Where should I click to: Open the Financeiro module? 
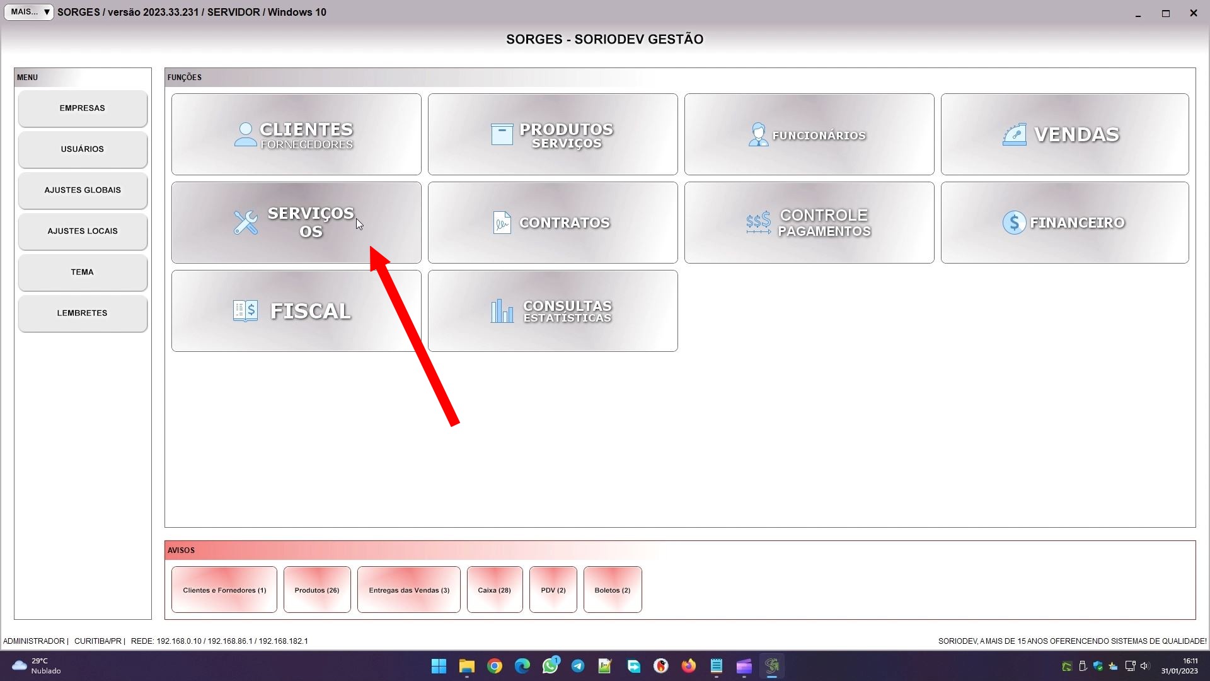[x=1065, y=223]
